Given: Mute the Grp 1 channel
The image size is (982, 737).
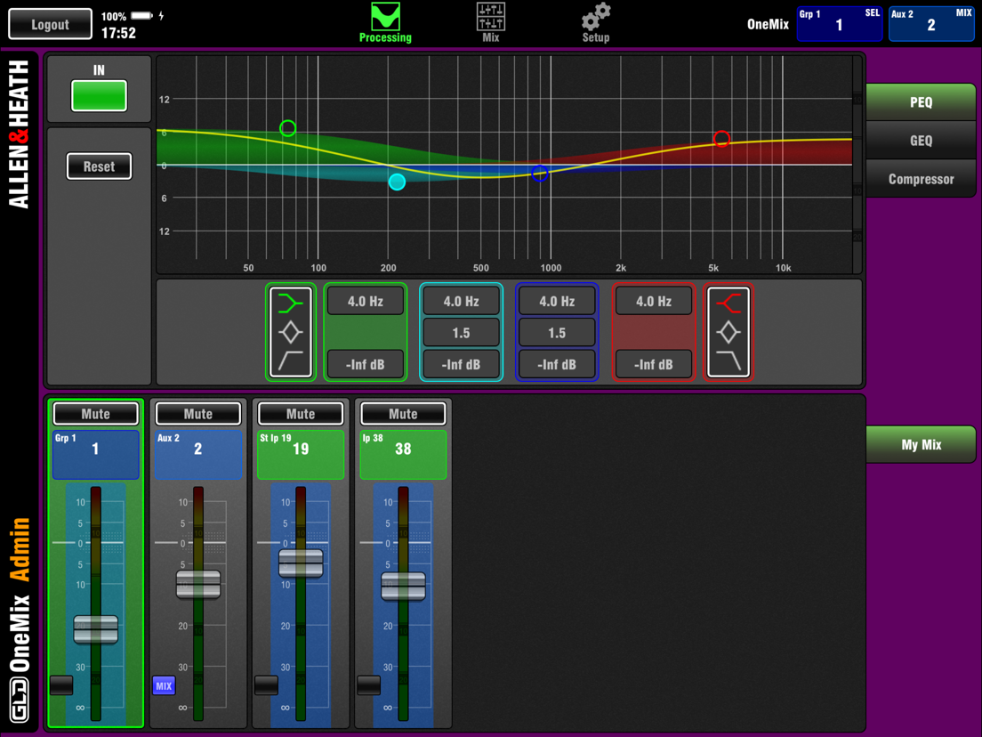Looking at the screenshot, I should click(x=96, y=414).
